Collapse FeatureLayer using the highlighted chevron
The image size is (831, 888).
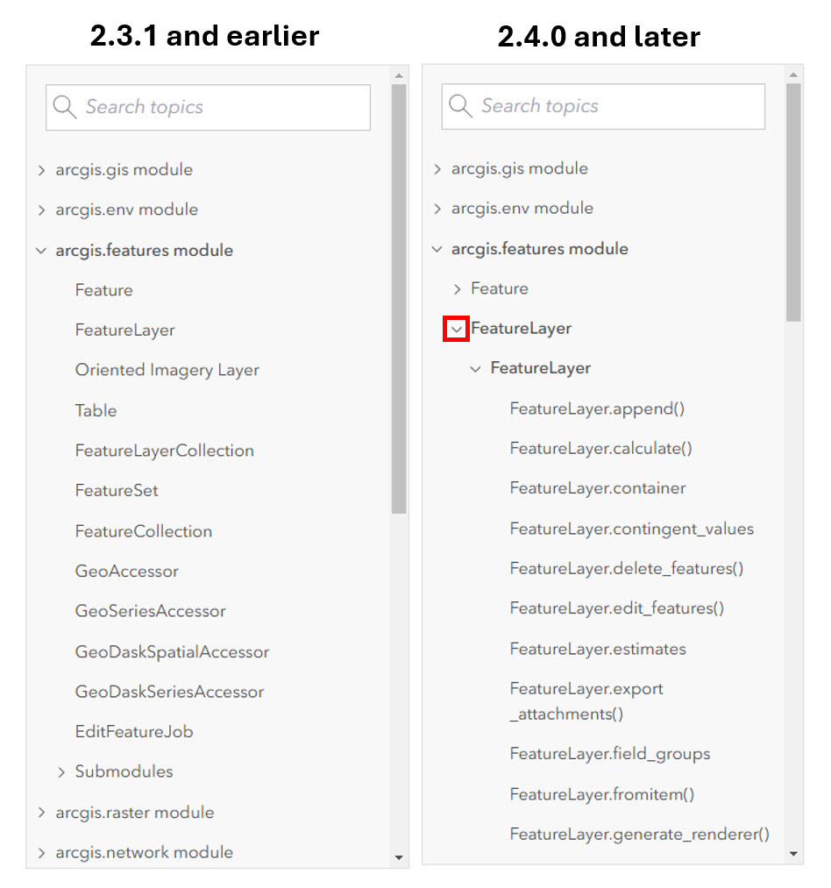click(457, 329)
